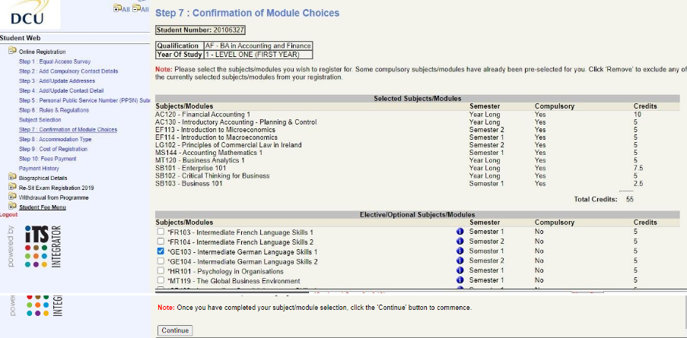Viewport: 687px width, 338px height.
Task: Tick the MT119 Global Business Environment checkbox
Action: (161, 280)
